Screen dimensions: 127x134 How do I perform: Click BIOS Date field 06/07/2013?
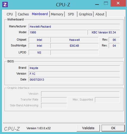[74, 80]
